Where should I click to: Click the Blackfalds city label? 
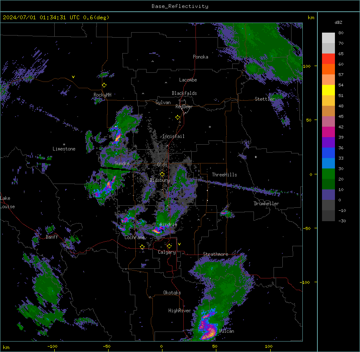(184, 93)
